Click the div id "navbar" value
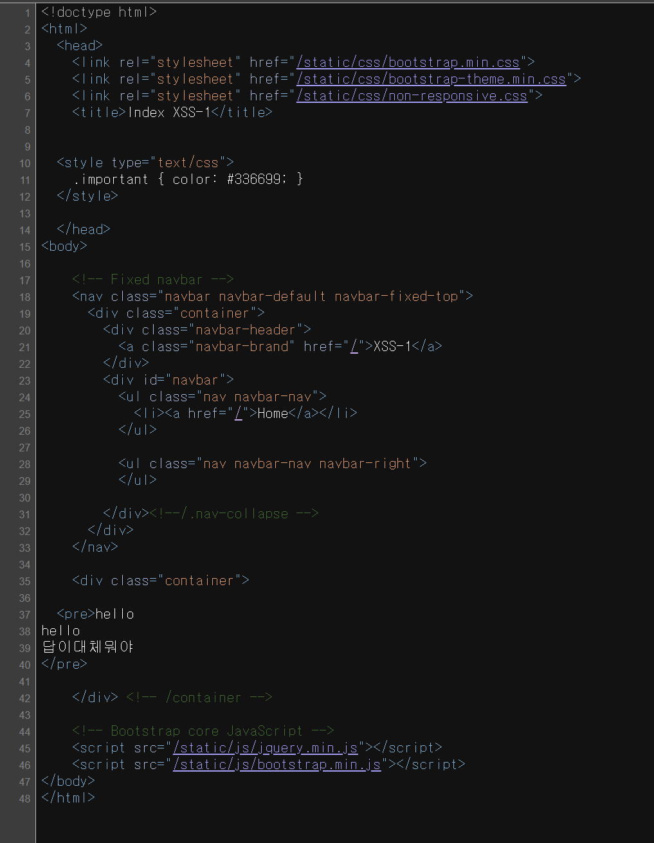The width and height of the screenshot is (654, 843). pos(195,380)
